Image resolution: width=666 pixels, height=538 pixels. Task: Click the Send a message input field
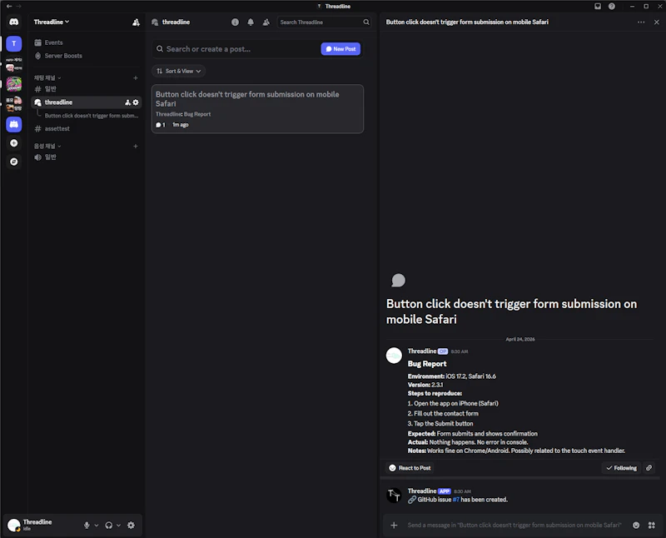point(514,526)
